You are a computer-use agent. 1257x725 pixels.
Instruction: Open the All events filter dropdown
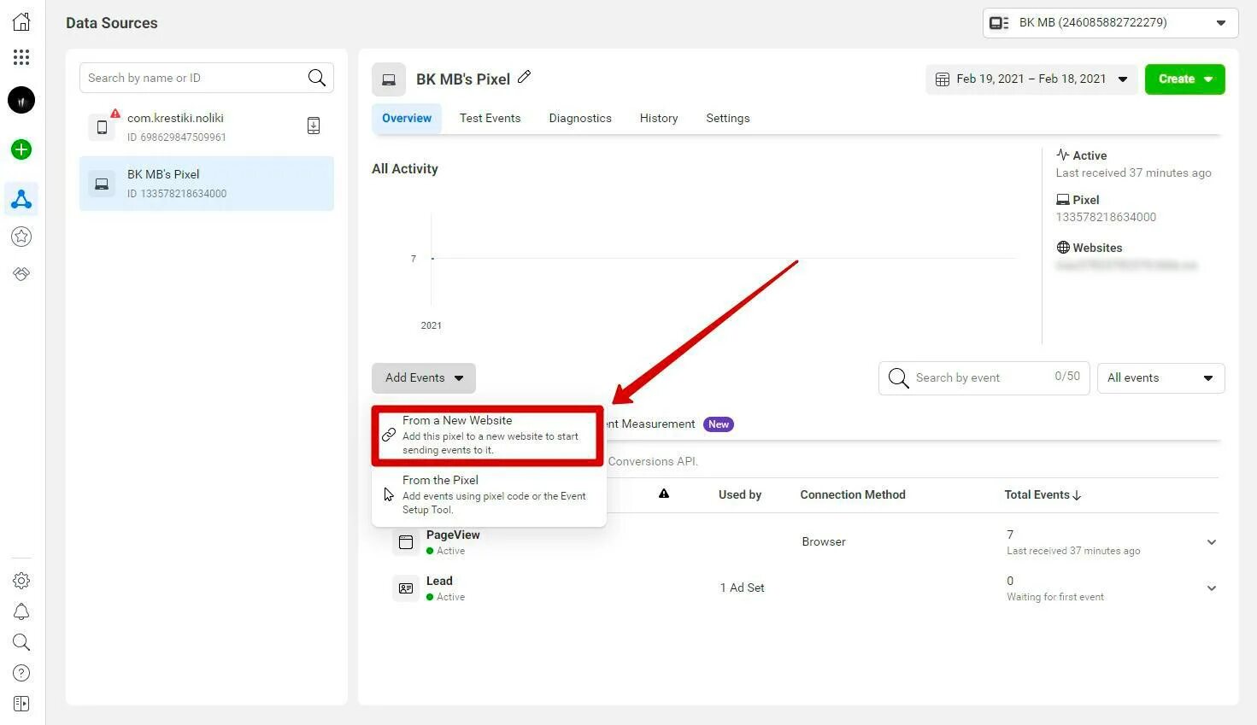click(x=1160, y=378)
